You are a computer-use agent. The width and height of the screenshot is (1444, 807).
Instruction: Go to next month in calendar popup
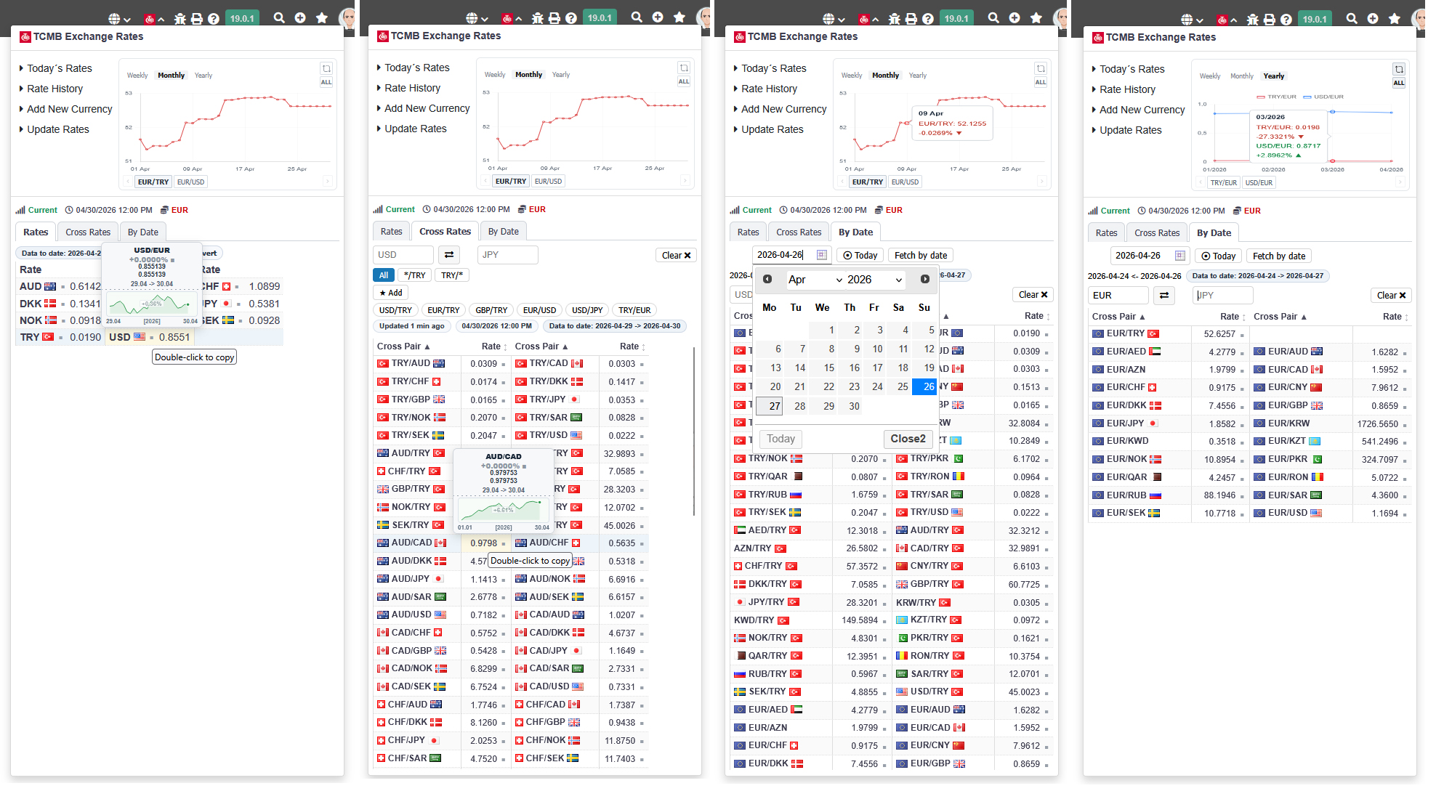tap(925, 279)
